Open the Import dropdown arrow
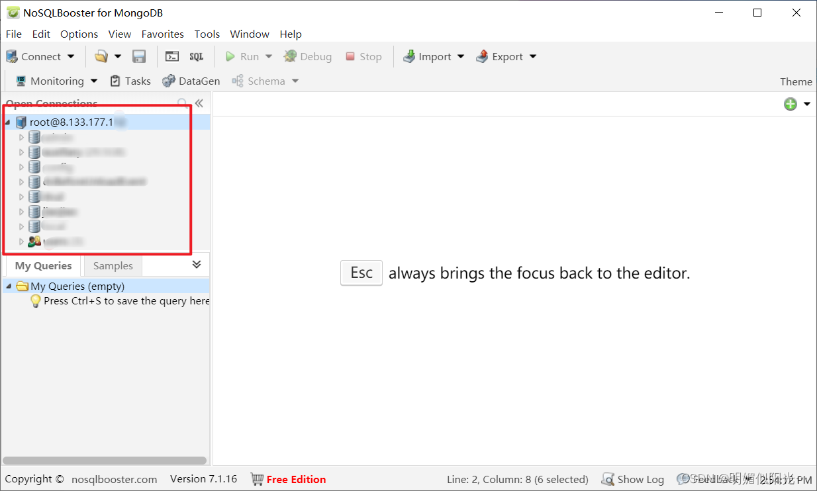 pyautogui.click(x=461, y=57)
